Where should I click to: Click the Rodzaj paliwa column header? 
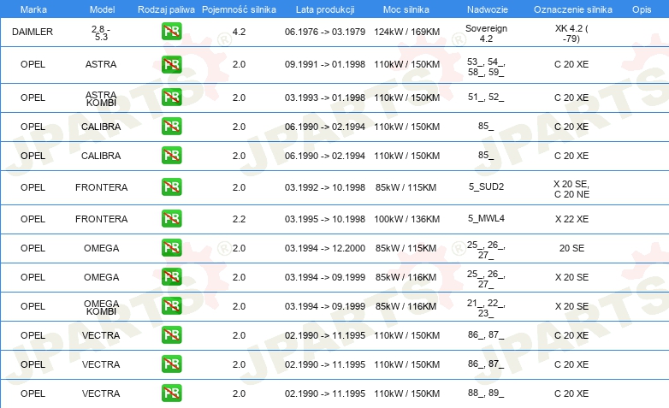[x=167, y=9]
